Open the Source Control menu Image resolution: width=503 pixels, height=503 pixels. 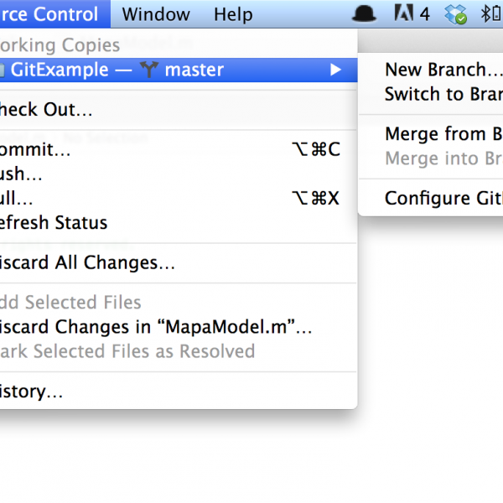55,14
